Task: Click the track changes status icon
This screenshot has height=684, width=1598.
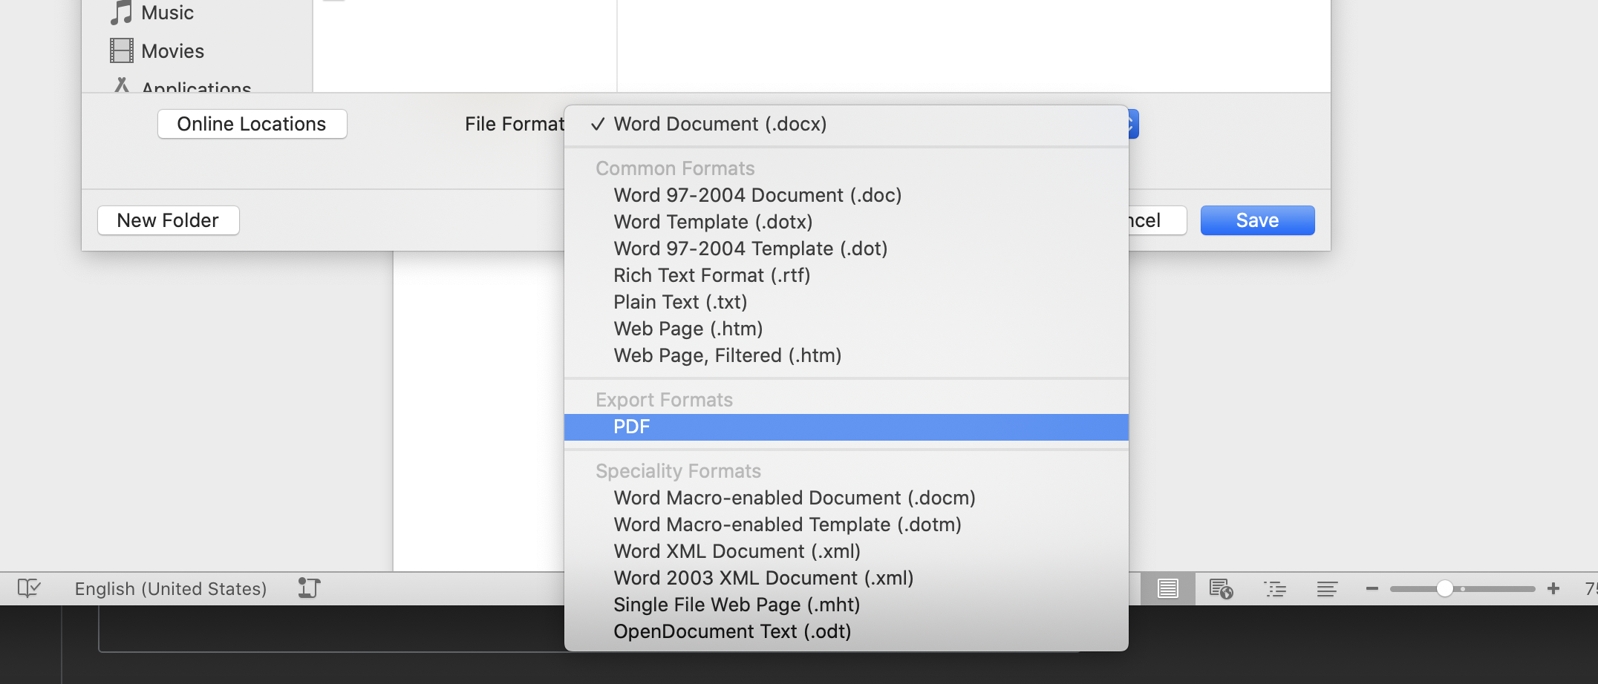Action: pos(309,588)
